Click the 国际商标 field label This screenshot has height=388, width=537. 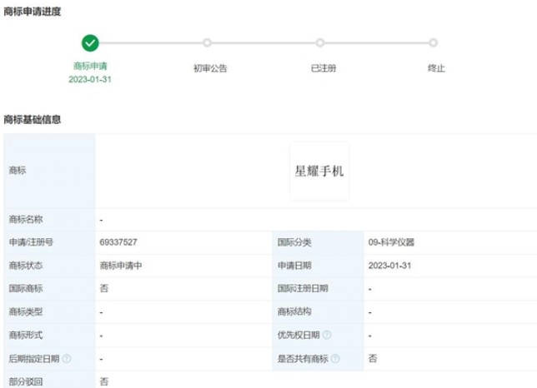pyautogui.click(x=26, y=289)
